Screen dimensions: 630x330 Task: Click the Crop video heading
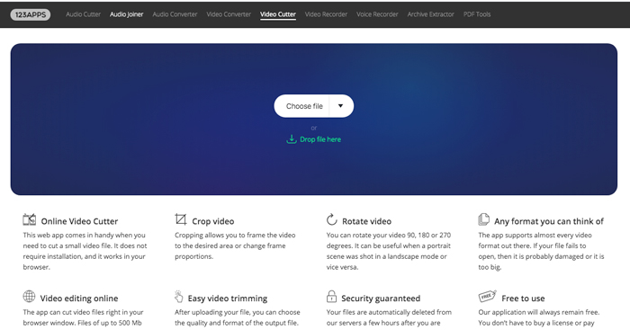point(213,221)
